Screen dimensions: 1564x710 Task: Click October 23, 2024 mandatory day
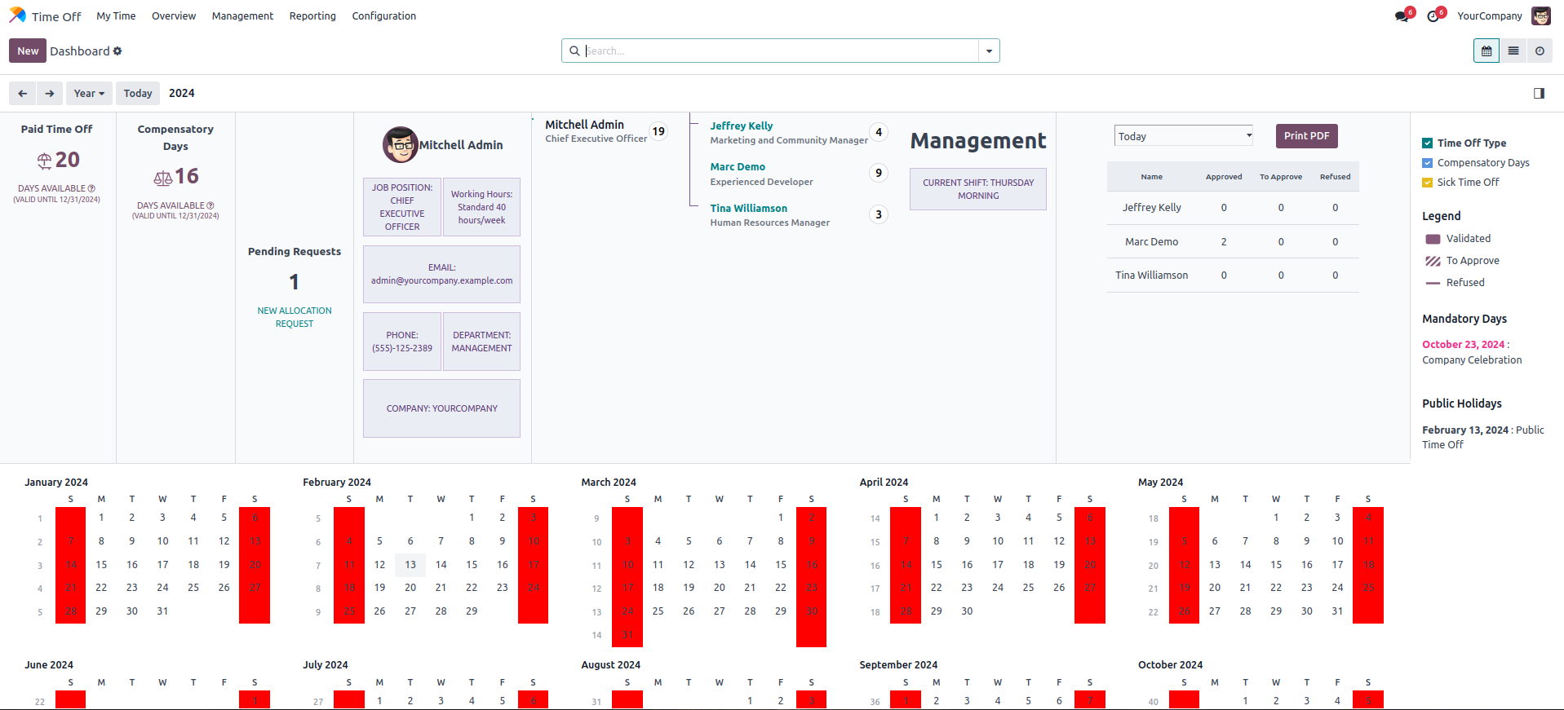(x=1463, y=345)
